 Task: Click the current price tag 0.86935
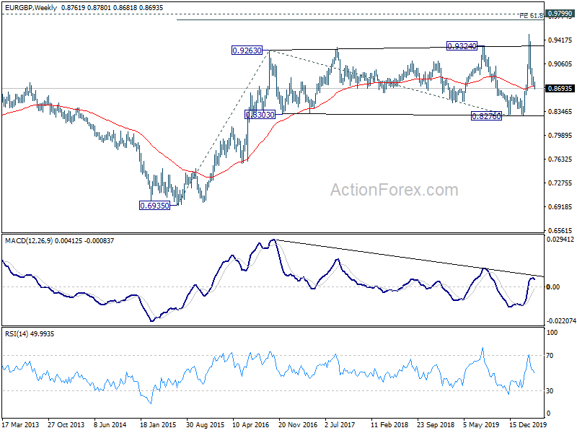coord(560,88)
